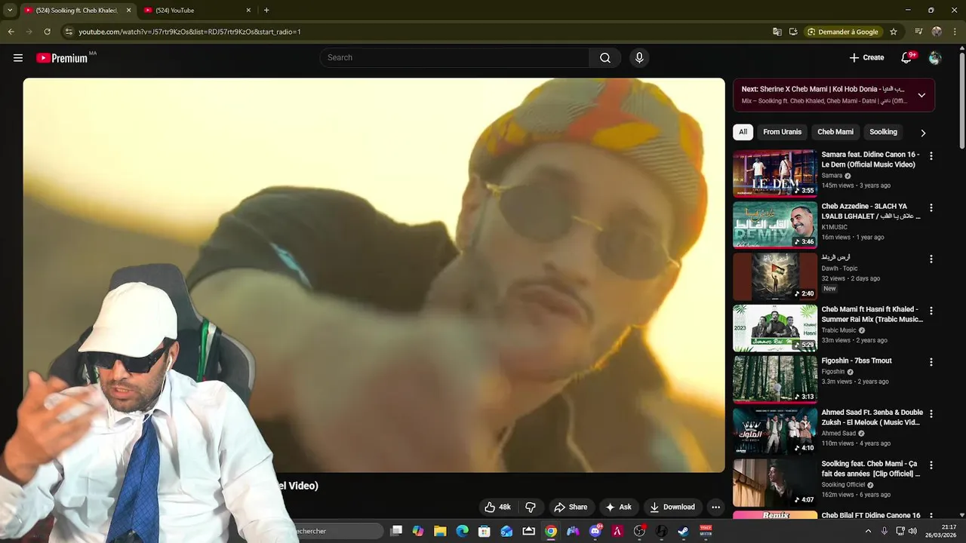The image size is (966, 543).
Task: Open Chrome profile avatar
Action: click(x=937, y=32)
